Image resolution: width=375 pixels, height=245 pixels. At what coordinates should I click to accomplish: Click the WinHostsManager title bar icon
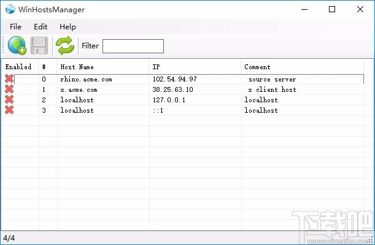pos(10,9)
